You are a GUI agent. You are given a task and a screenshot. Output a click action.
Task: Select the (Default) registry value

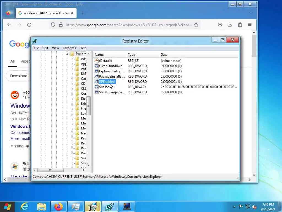[105, 61]
